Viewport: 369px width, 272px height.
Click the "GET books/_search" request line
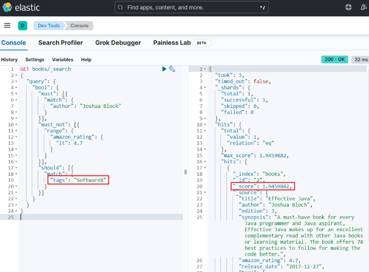(x=45, y=69)
